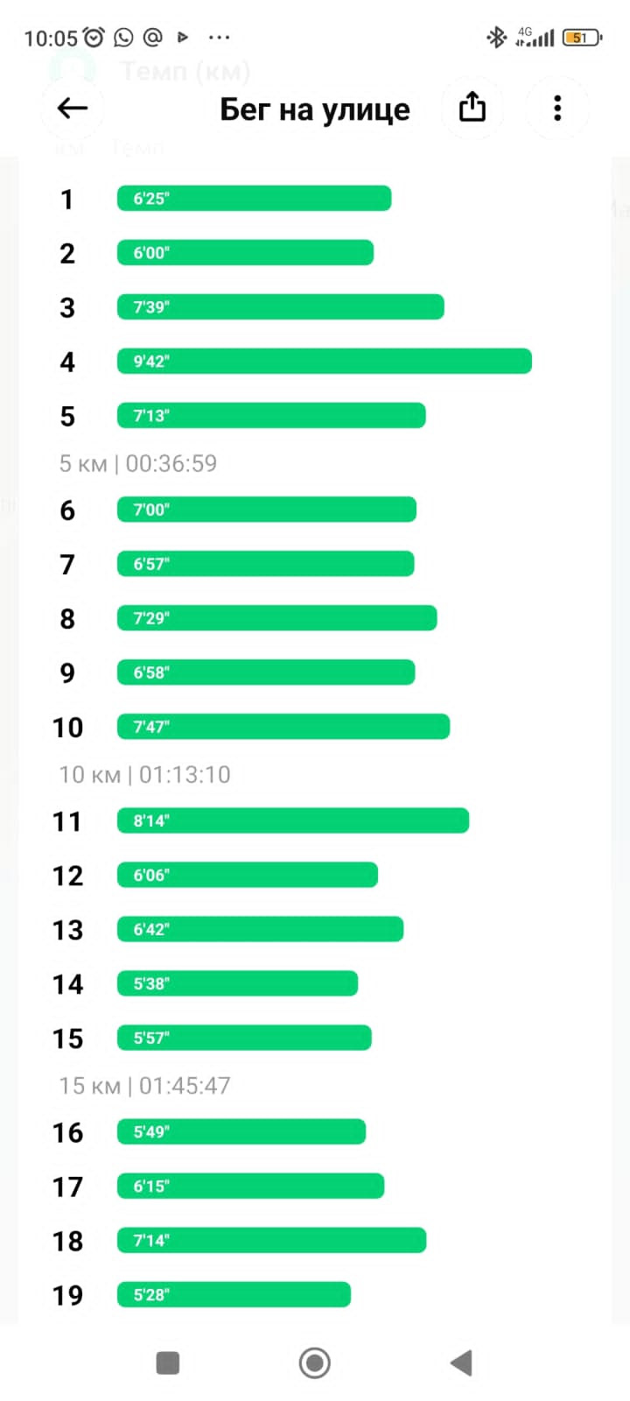Tap the Android circle home button
630x1401 pixels.
(x=315, y=1362)
